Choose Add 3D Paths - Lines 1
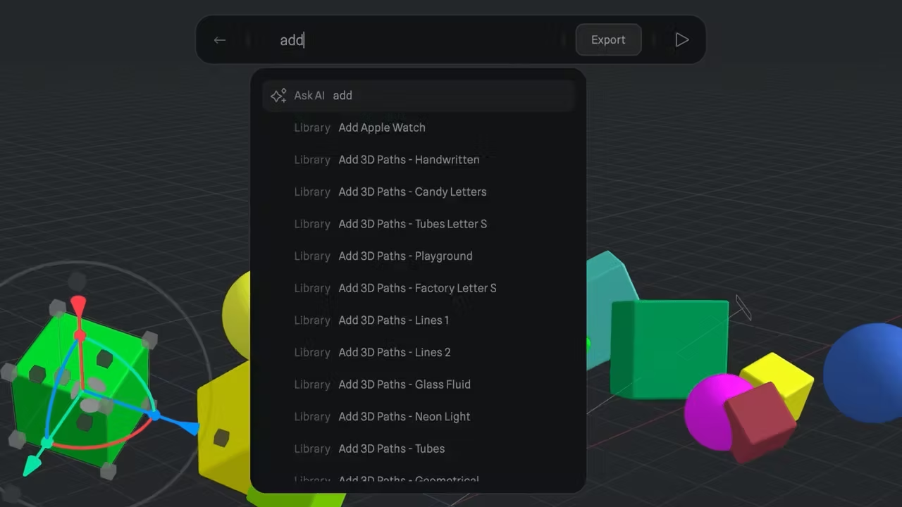Viewport: 902px width, 507px height. click(x=393, y=320)
